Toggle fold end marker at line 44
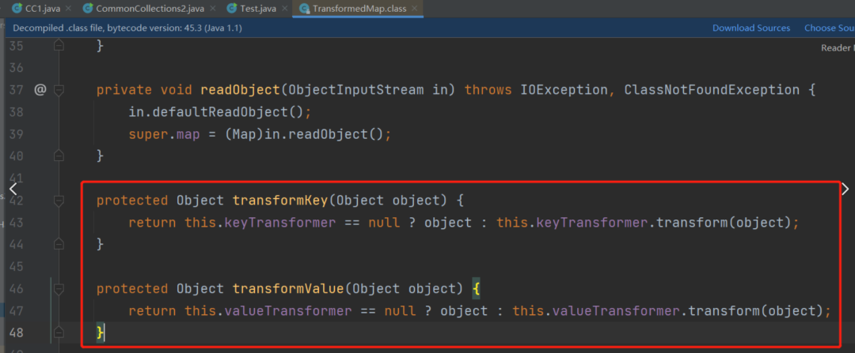Image resolution: width=855 pixels, height=353 pixels. point(59,246)
